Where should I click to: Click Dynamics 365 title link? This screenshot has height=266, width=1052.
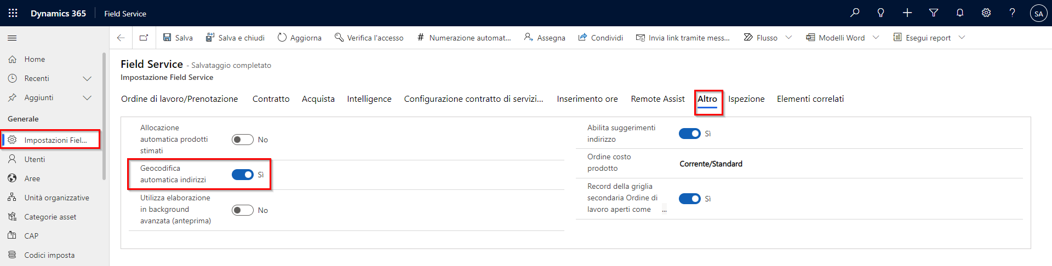pos(58,13)
